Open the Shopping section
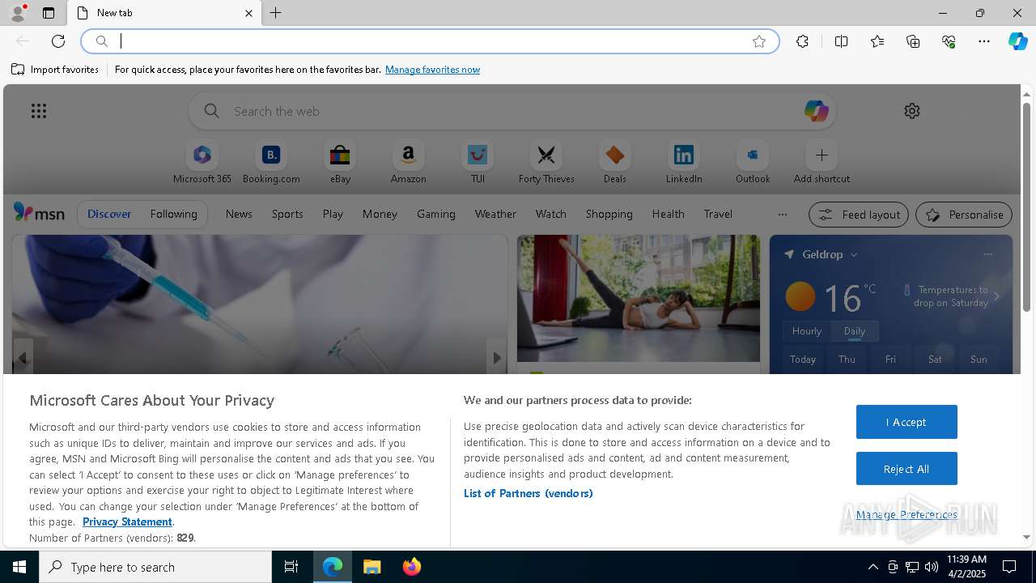Image resolution: width=1036 pixels, height=583 pixels. [609, 214]
